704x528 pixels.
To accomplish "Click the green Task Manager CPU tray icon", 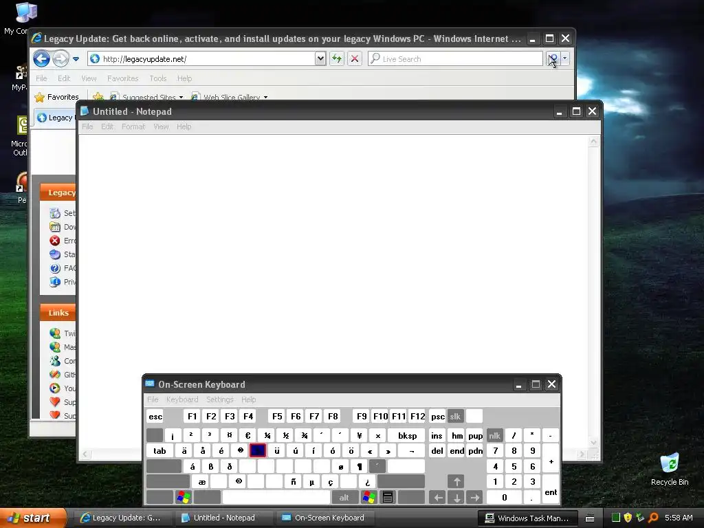I will [616, 518].
